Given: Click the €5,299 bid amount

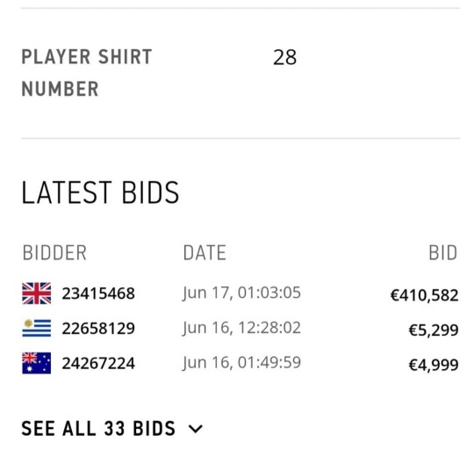Looking at the screenshot, I should point(434,330).
